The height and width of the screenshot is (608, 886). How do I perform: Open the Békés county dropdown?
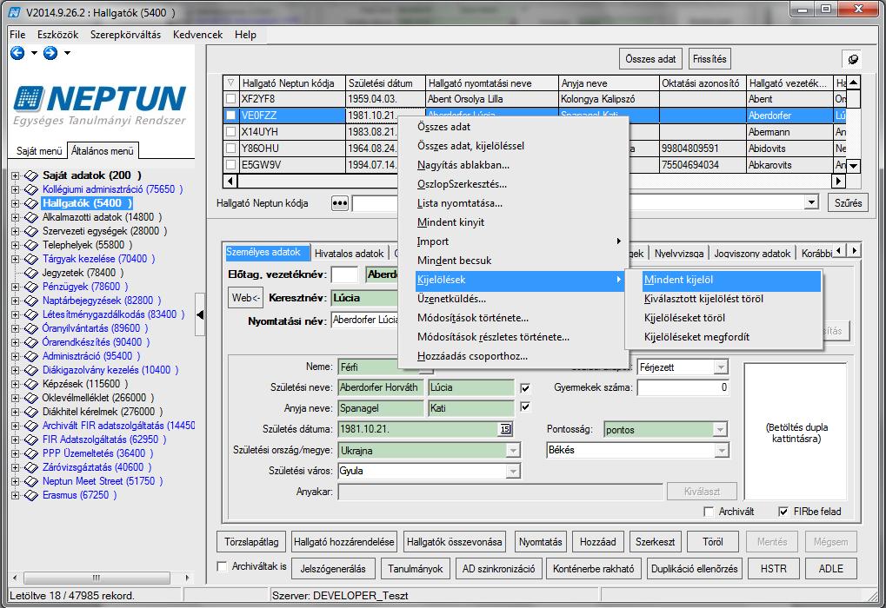point(721,450)
